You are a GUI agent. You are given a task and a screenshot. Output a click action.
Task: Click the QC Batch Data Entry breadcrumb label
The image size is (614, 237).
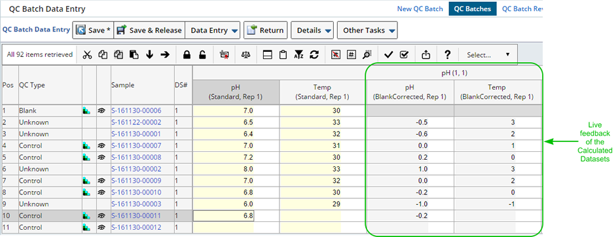[x=37, y=29]
